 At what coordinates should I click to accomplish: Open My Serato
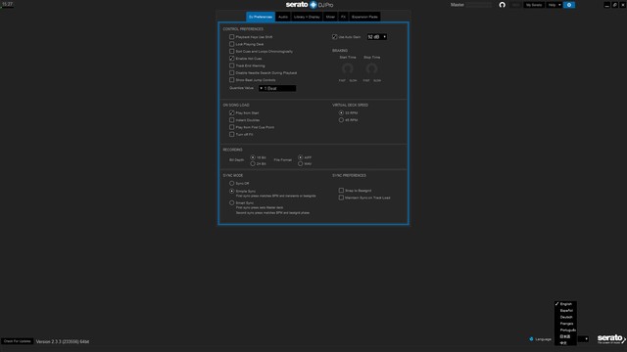[x=534, y=5]
